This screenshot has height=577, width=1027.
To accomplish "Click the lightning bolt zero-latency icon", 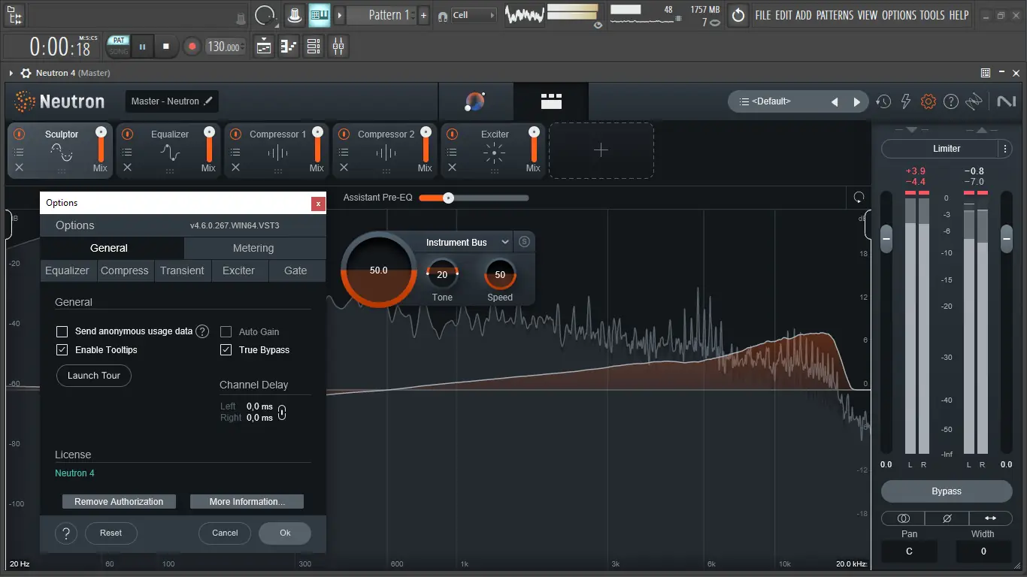I will pyautogui.click(x=906, y=101).
